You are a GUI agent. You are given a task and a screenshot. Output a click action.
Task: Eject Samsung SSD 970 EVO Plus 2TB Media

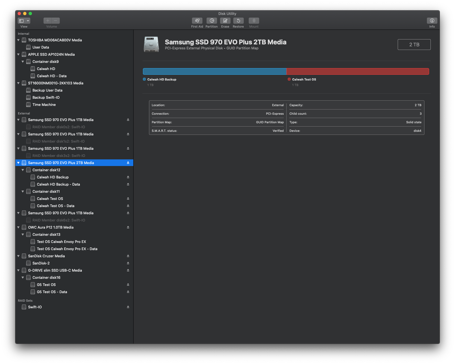(128, 163)
